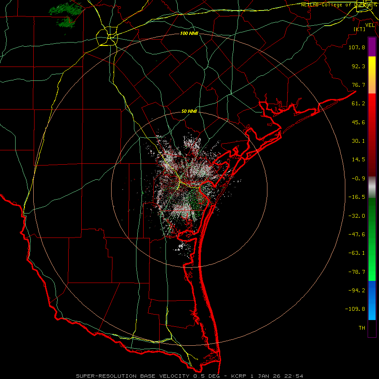Click the SUPER-RESOLUTION BASE VELOCITY caption
Screen dimensions: 379x379
pos(133,376)
